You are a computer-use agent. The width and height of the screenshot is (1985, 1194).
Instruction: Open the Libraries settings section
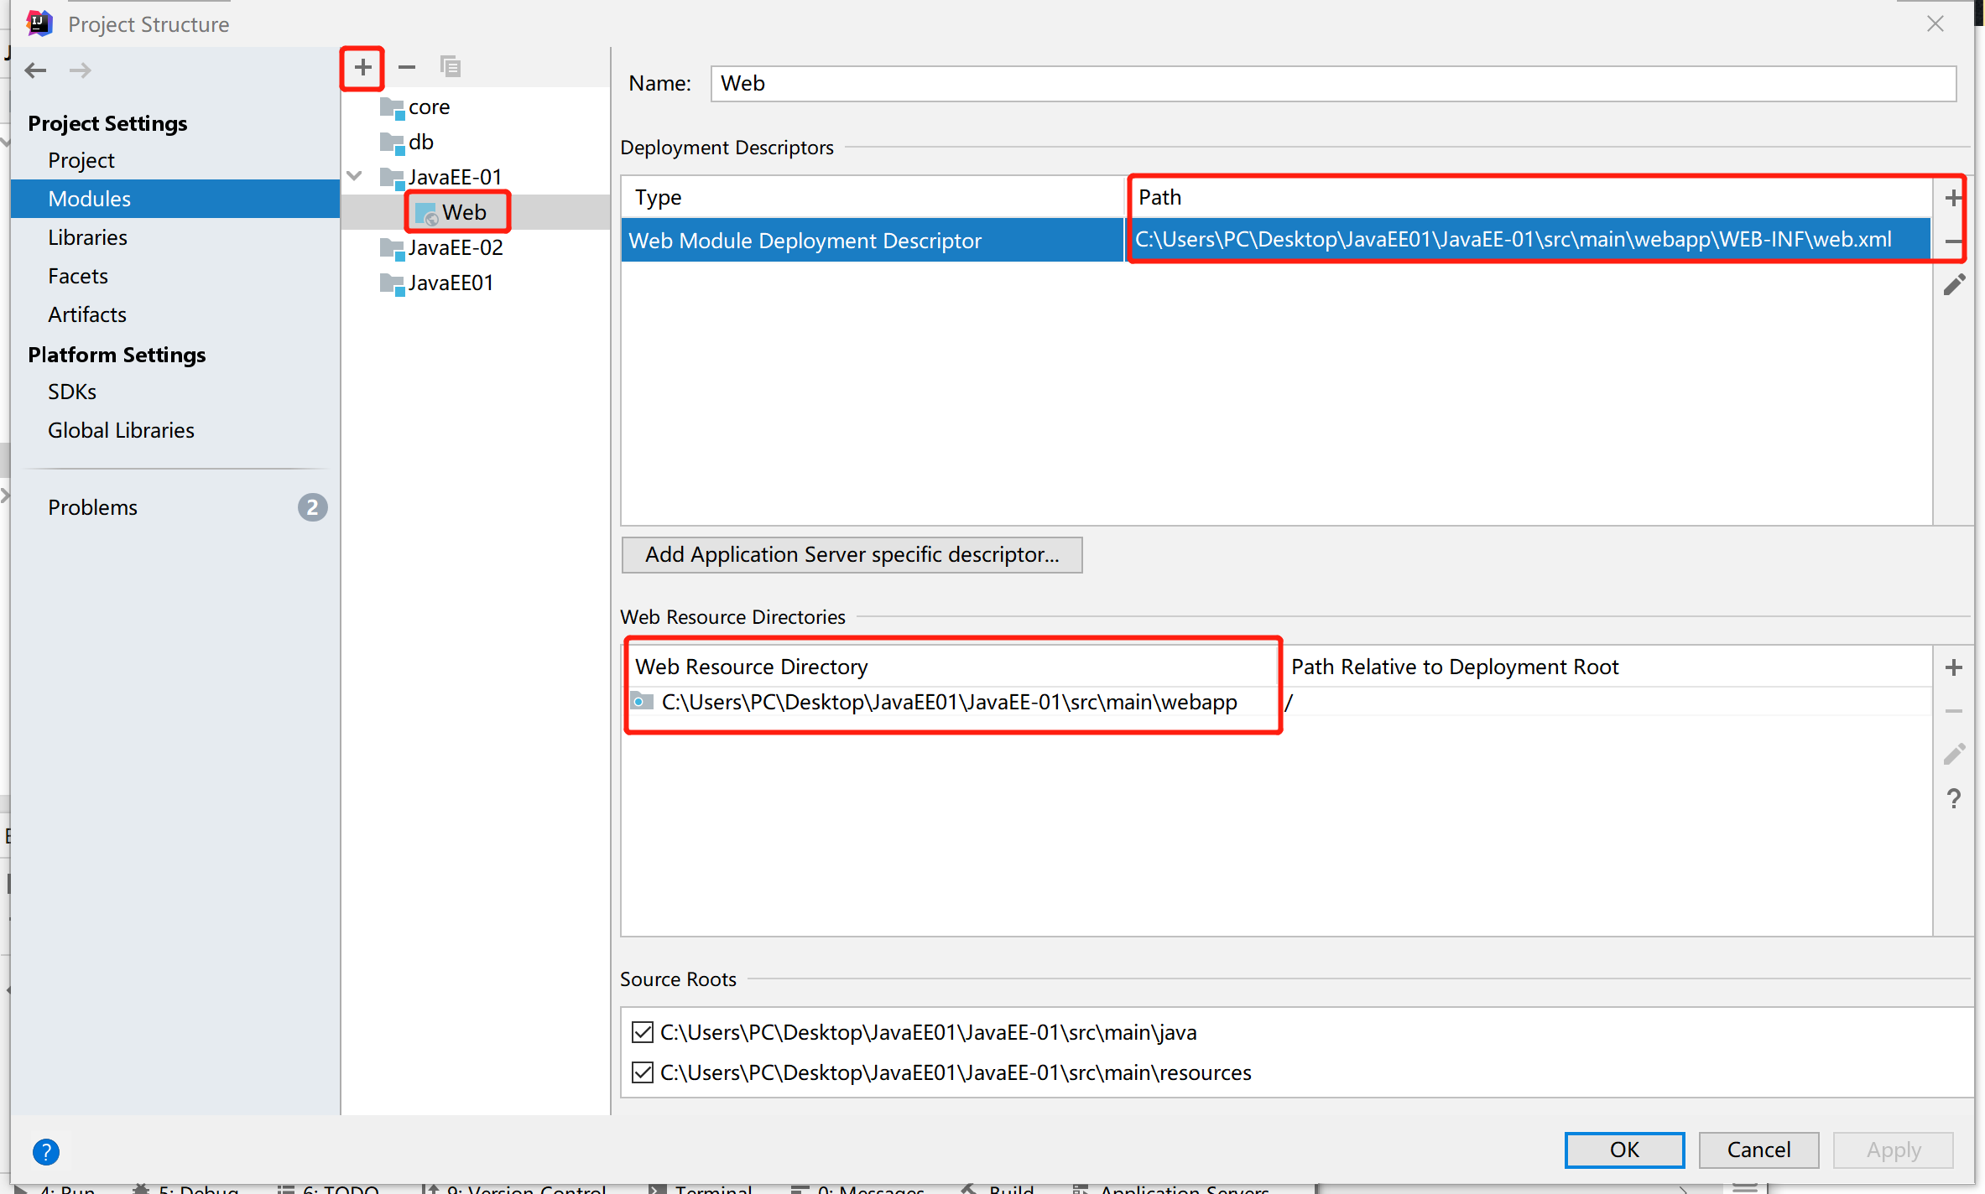click(87, 237)
